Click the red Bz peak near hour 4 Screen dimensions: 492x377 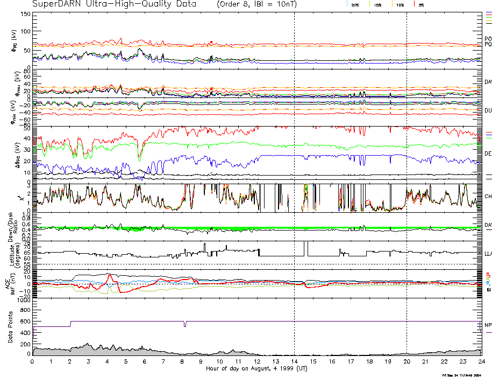pos(110,276)
